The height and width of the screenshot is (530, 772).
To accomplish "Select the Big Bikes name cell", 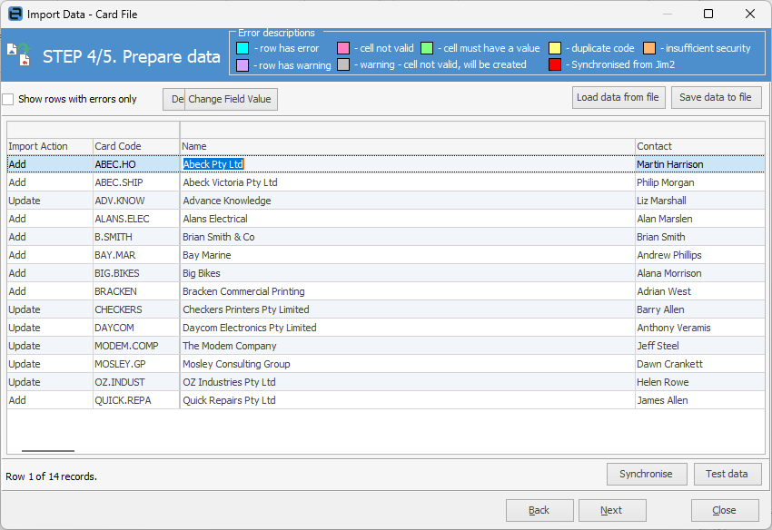I will tap(408, 273).
